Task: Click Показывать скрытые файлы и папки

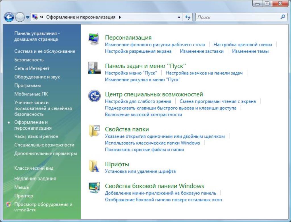Action: point(144,150)
